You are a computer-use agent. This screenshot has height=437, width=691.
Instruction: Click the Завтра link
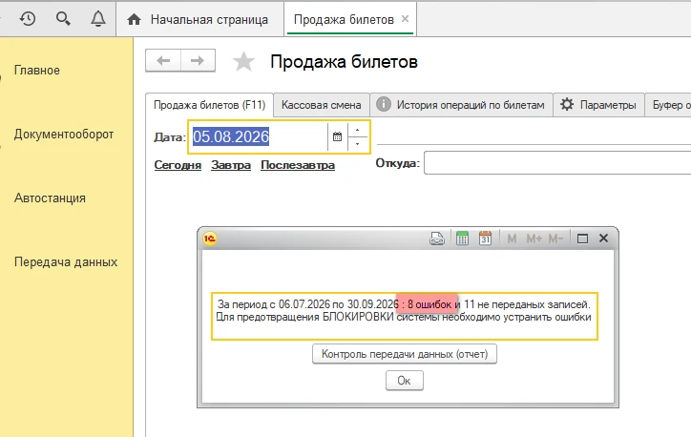231,165
